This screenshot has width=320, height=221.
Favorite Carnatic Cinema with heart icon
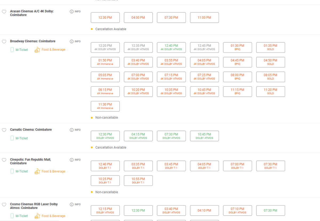pyautogui.click(x=4, y=130)
